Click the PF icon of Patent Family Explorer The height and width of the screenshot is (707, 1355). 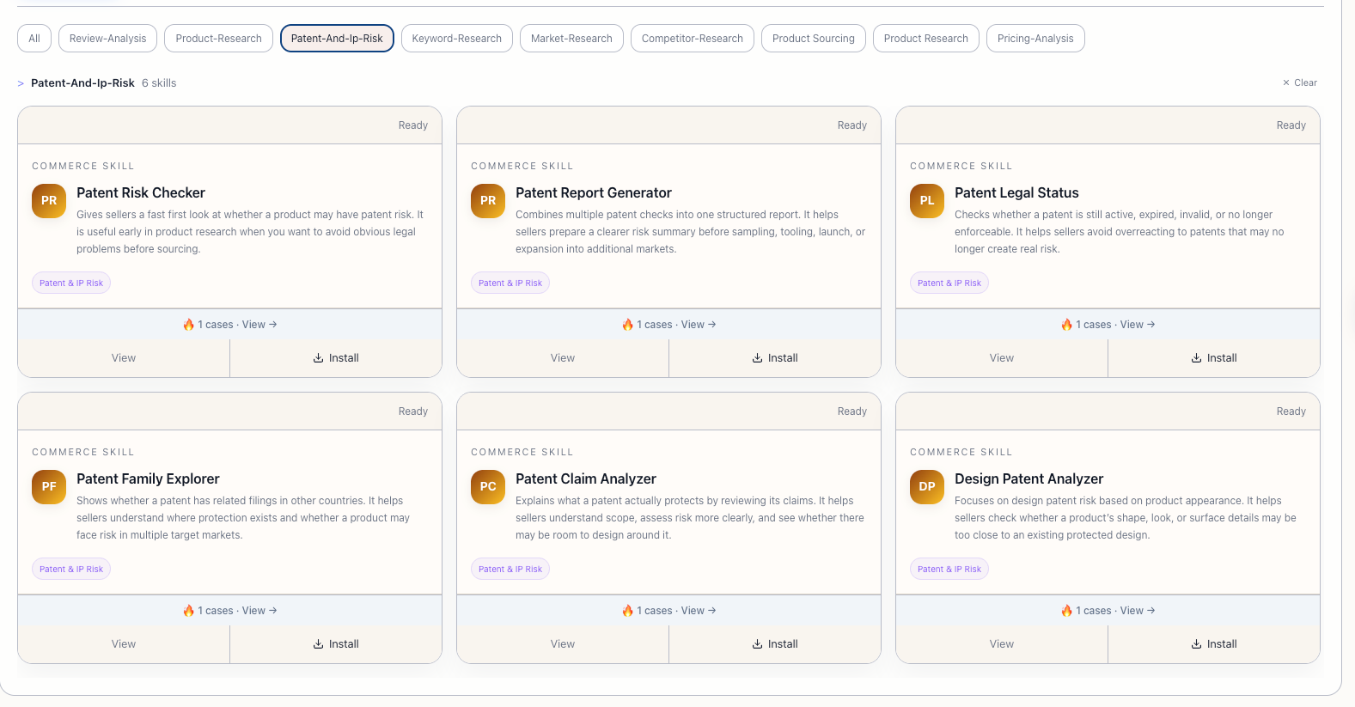[x=49, y=486]
